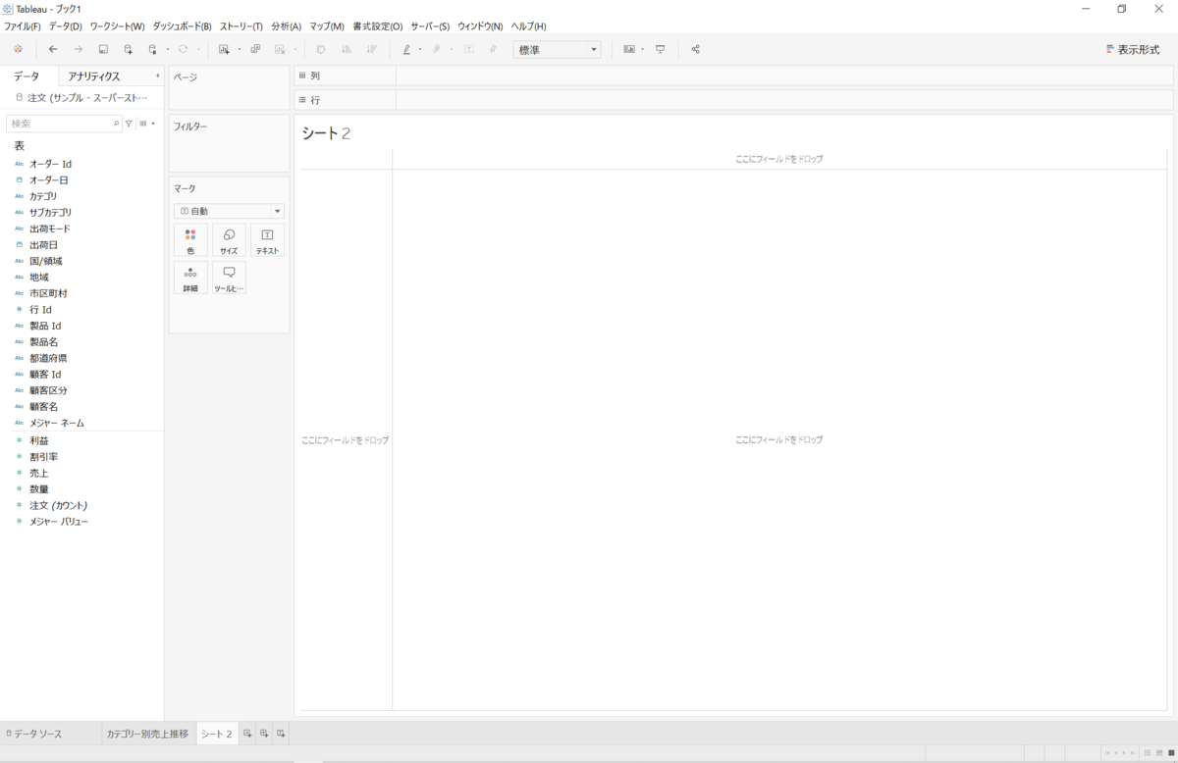This screenshot has width=1178, height=763.
Task: Toggle the 表示形式 Show Me panel
Action: 1132,49
